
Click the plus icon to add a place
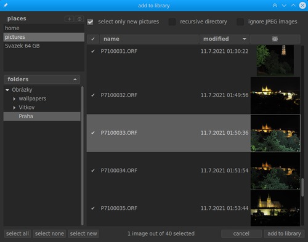69,19
